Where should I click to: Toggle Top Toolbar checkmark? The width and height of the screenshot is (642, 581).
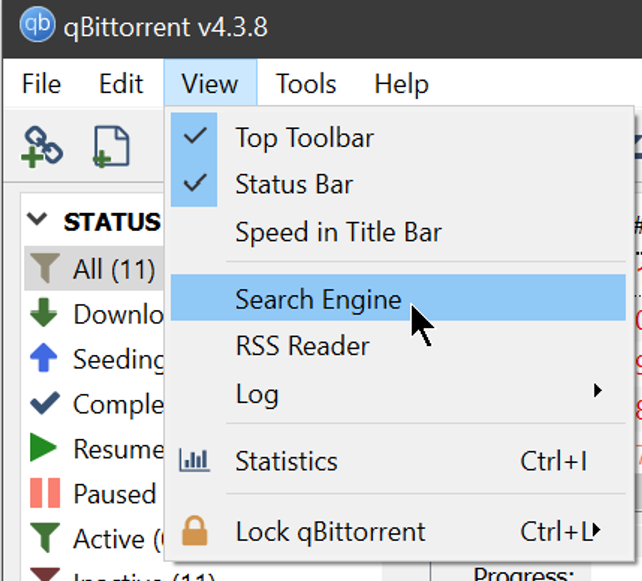click(x=195, y=136)
